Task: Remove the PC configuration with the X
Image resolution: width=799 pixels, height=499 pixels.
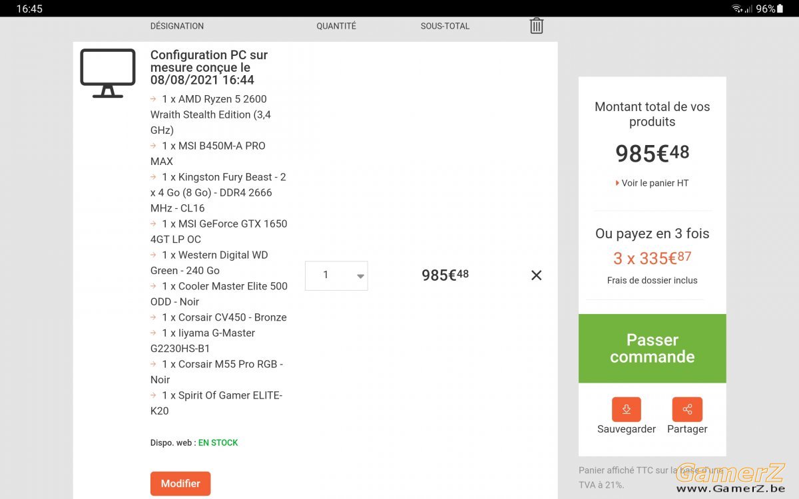Action: point(536,275)
